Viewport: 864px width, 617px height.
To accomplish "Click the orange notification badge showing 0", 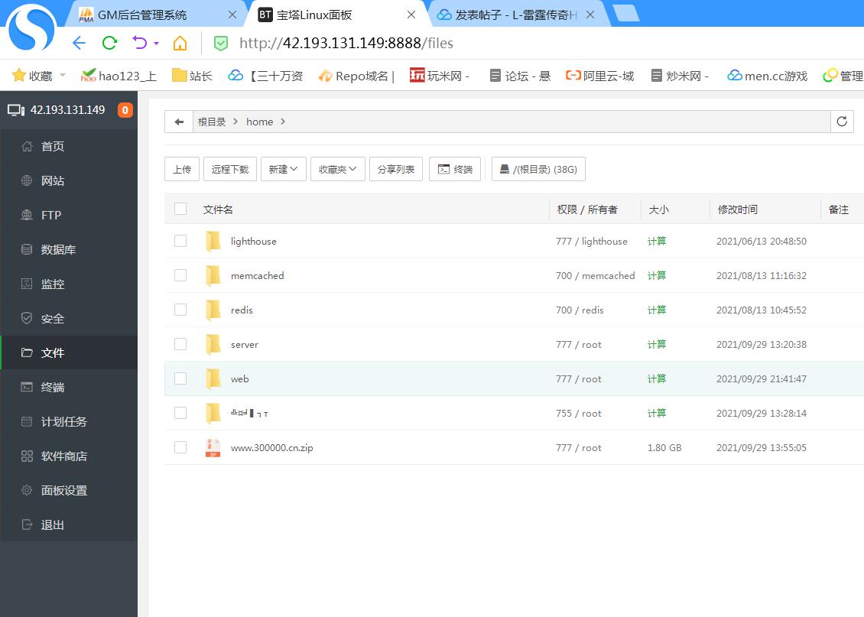I will coord(125,110).
